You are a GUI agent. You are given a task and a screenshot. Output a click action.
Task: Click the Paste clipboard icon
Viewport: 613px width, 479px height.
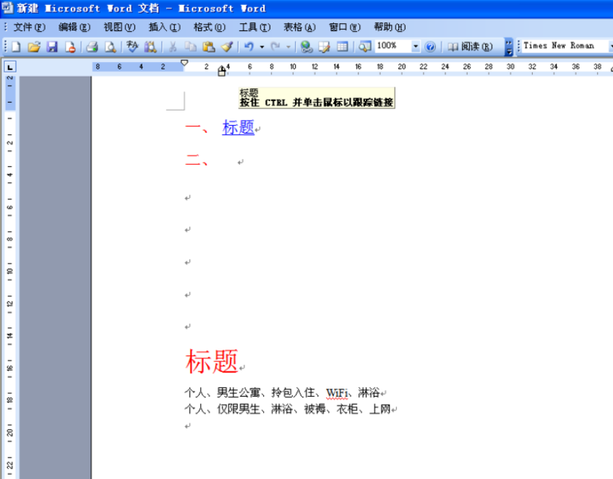pyautogui.click(x=209, y=47)
